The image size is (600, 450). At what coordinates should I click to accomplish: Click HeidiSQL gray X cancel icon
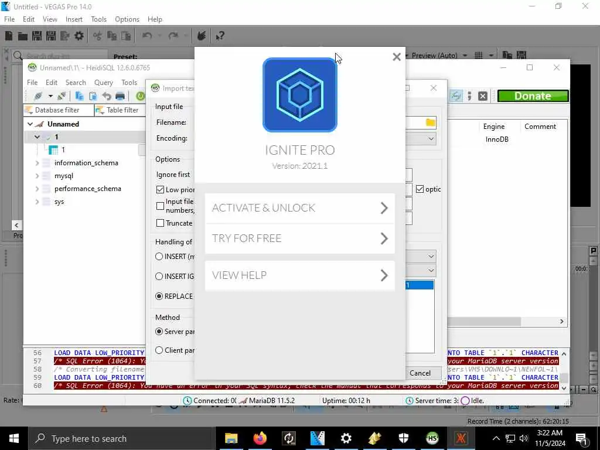[483, 96]
